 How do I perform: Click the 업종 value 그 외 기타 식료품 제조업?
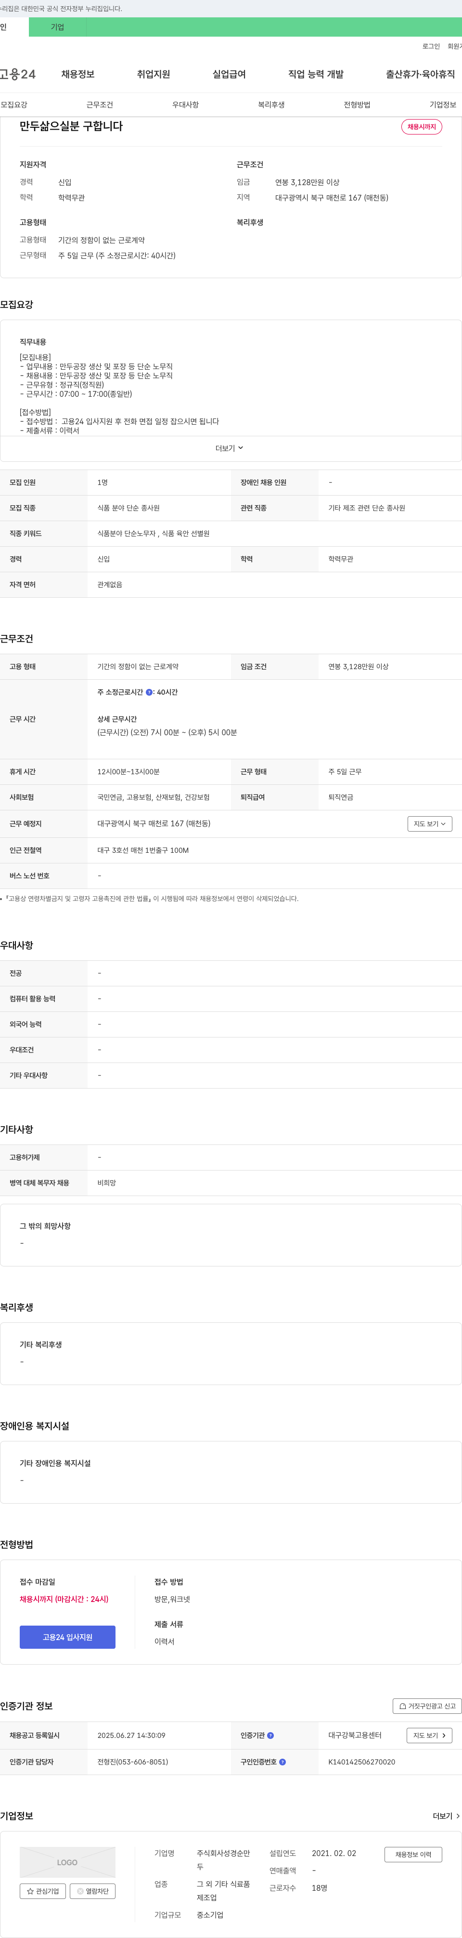tap(223, 1891)
